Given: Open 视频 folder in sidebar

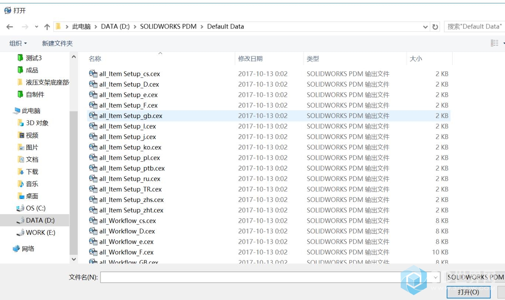Looking at the screenshot, I should 32,135.
